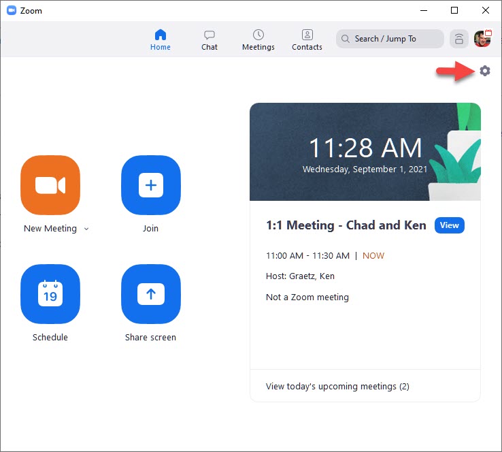502x452 pixels.
Task: Maximize the Zoom window
Action: (454, 10)
